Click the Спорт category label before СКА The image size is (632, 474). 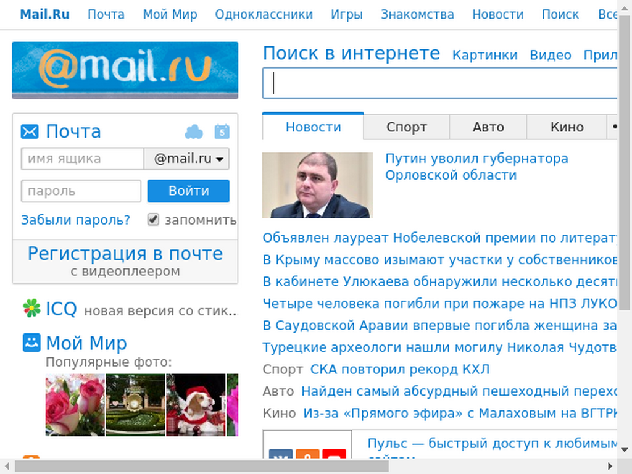point(283,369)
